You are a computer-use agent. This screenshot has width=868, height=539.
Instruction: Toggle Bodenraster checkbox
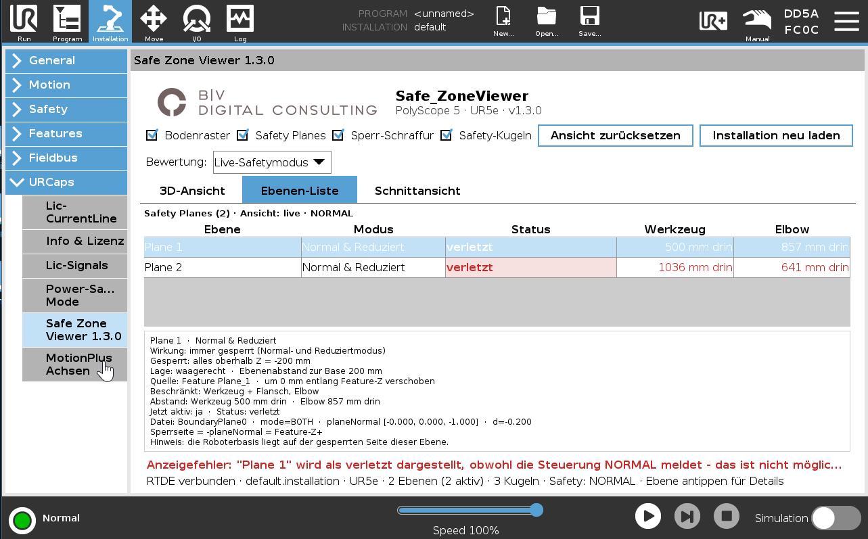152,135
